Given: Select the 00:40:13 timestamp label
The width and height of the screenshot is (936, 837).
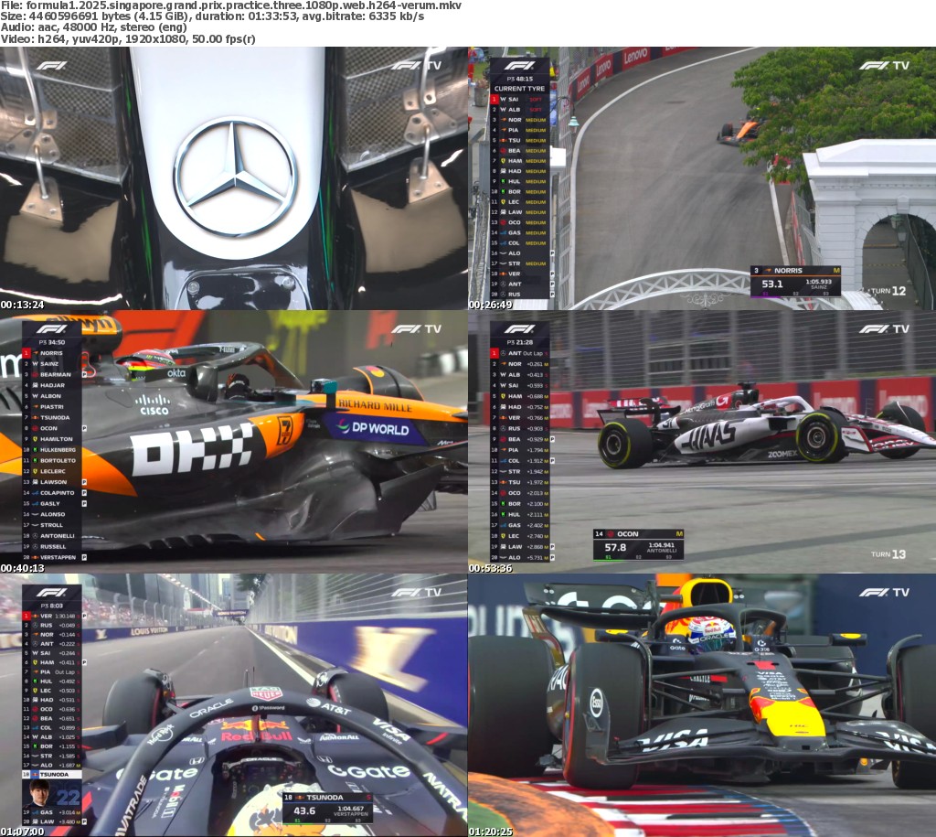Looking at the screenshot, I should [x=23, y=568].
